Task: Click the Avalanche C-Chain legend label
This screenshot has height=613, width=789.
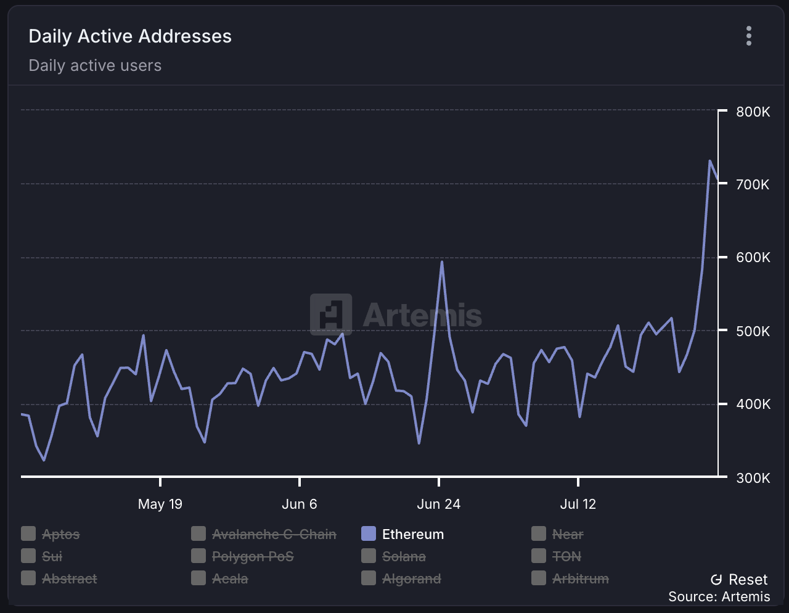Action: pyautogui.click(x=274, y=534)
